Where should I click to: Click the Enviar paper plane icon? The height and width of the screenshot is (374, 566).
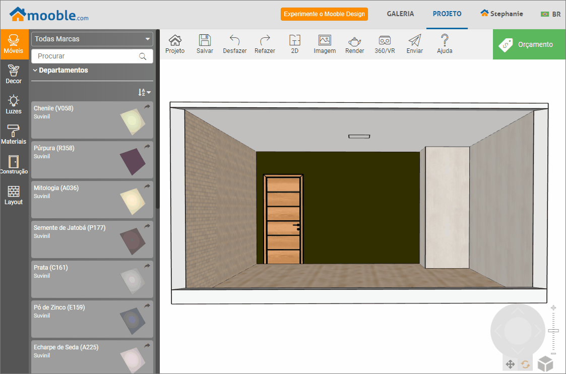click(x=414, y=44)
